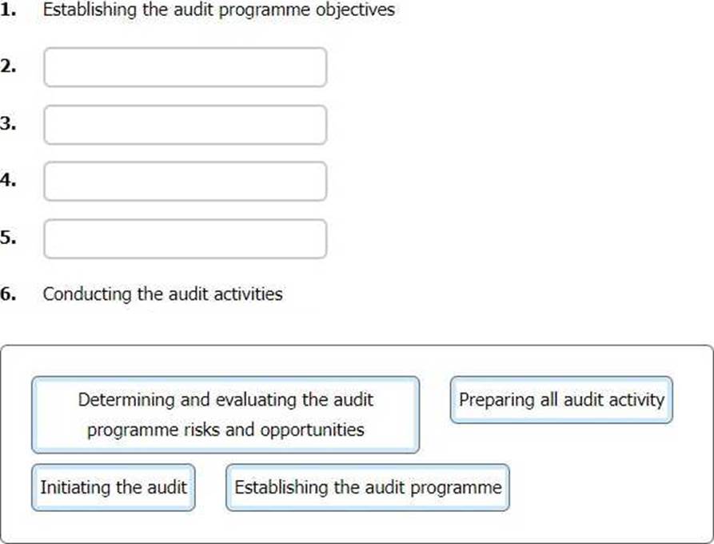
Task: Click the empty answer box for step 4
Action: (185, 182)
